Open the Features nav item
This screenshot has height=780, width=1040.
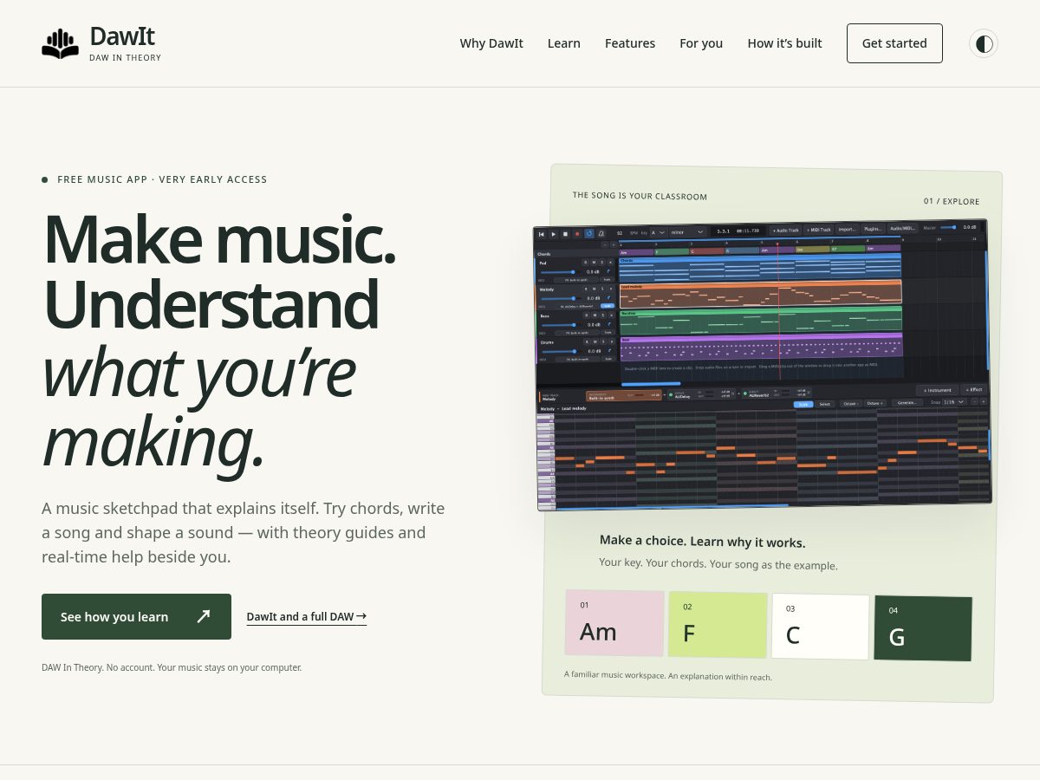[x=630, y=43]
